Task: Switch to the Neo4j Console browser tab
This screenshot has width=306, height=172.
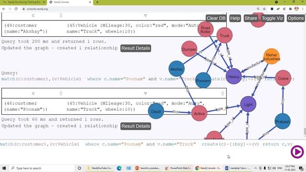Action: click(69, 2)
